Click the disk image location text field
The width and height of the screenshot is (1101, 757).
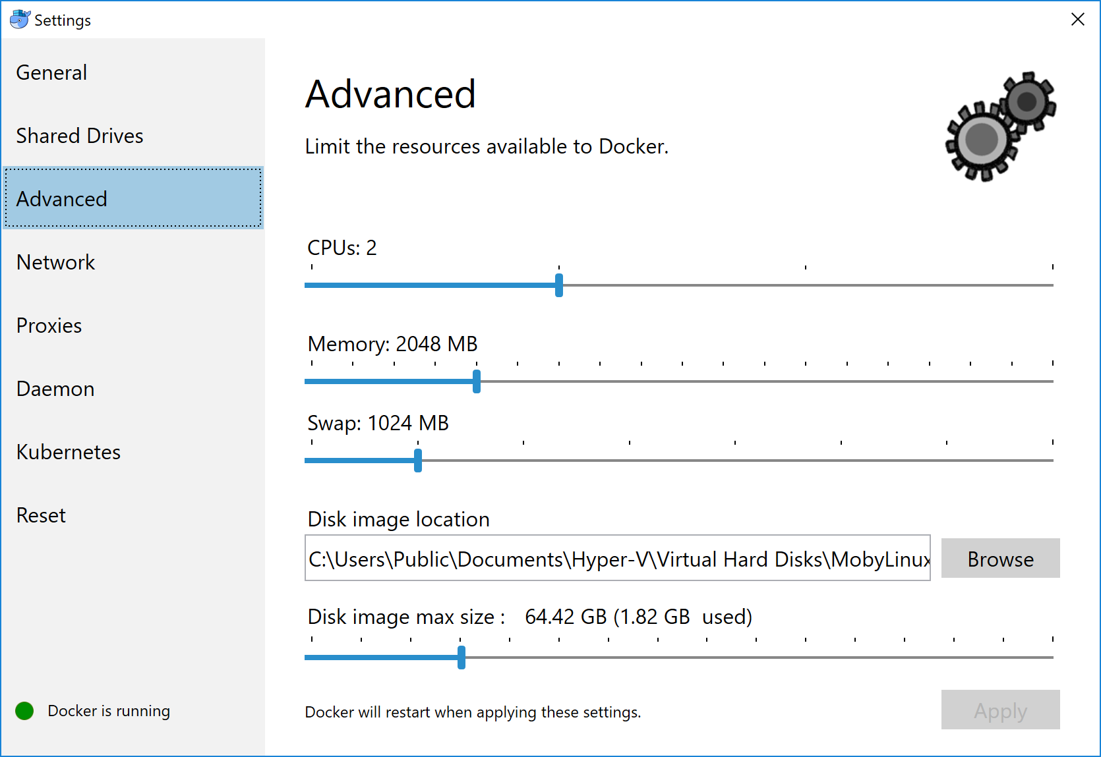[x=616, y=559]
